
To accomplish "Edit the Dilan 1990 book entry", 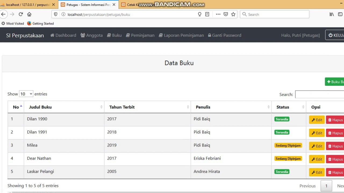I will point(317,120).
